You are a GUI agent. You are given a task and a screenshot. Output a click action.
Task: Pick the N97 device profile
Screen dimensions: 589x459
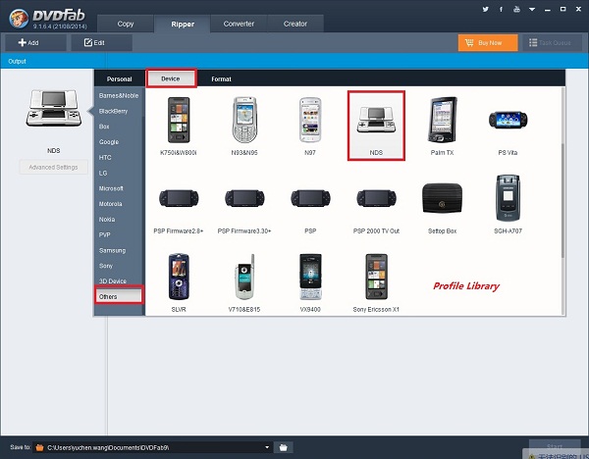click(310, 127)
